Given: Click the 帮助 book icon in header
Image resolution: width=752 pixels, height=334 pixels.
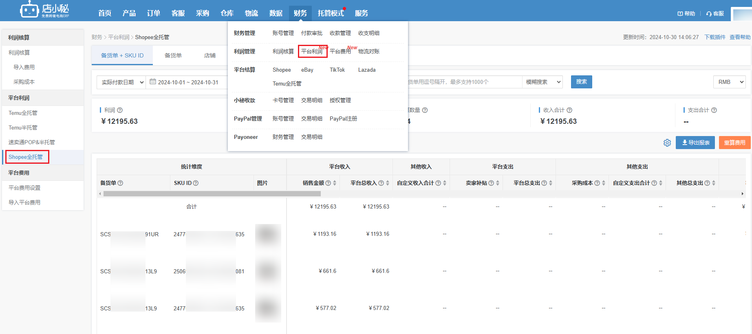Looking at the screenshot, I should click(x=680, y=13).
